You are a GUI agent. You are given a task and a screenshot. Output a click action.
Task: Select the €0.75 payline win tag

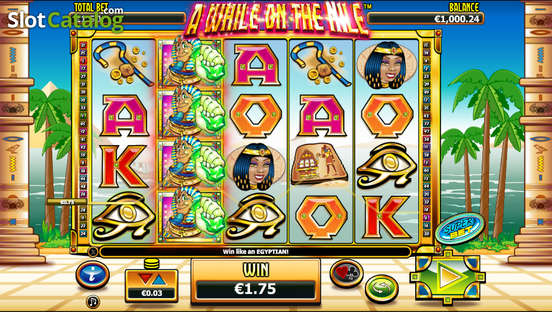[x=67, y=202]
